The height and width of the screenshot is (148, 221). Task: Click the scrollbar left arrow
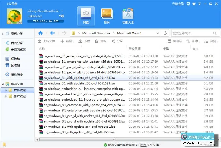pyautogui.click(x=37, y=139)
